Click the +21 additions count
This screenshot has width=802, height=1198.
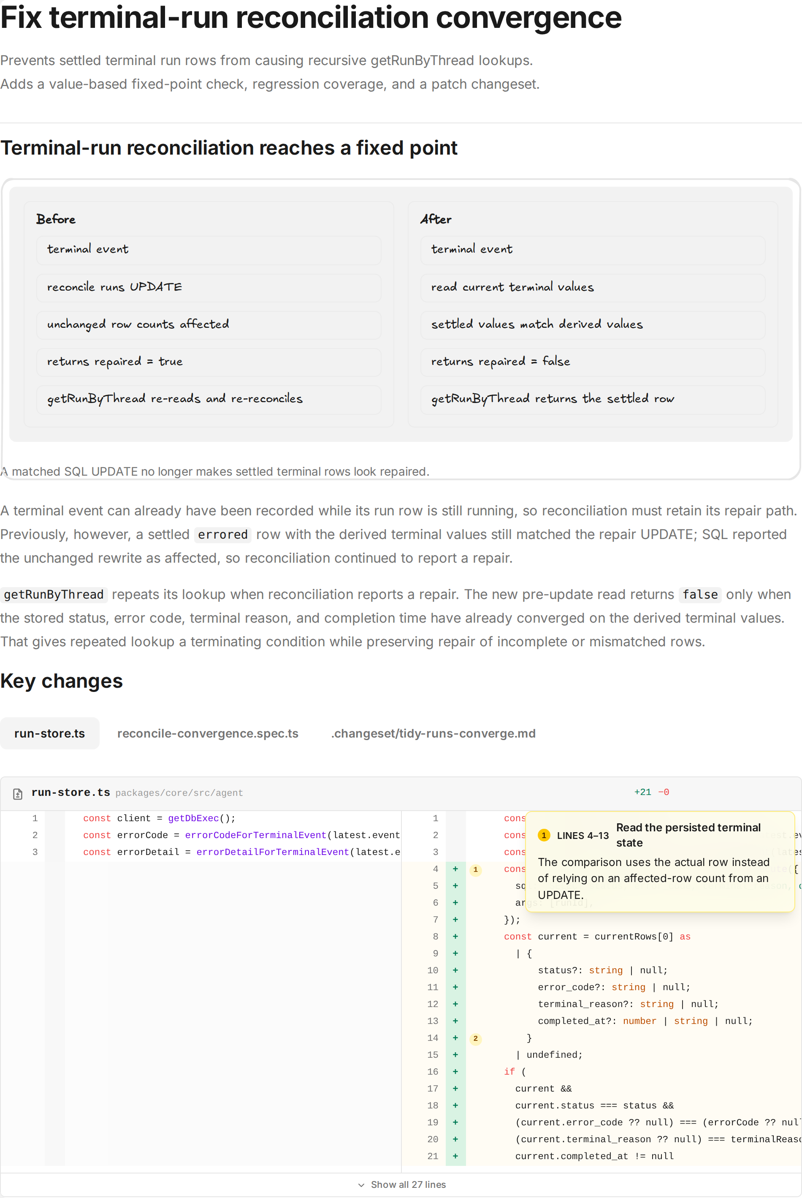click(642, 792)
